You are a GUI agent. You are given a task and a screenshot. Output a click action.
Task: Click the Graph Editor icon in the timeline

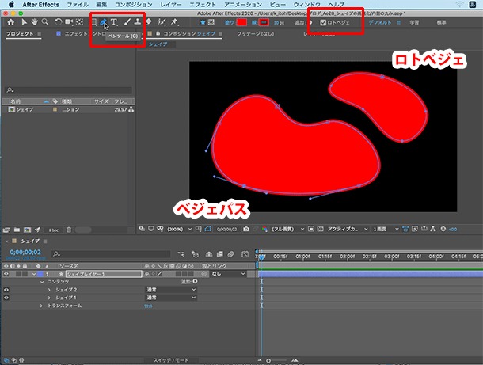tap(245, 254)
